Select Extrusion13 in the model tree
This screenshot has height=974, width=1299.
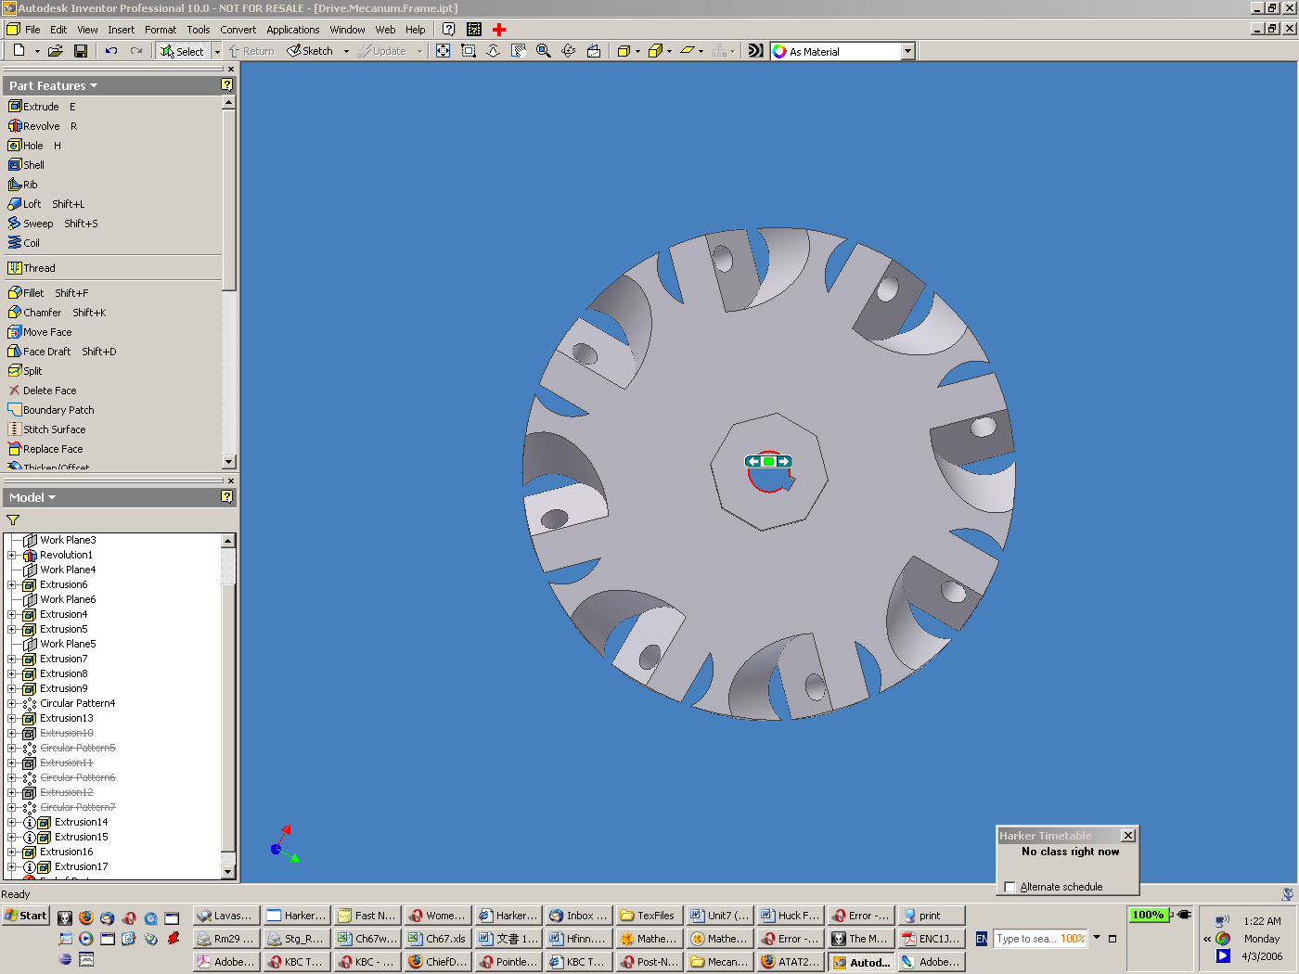point(66,718)
